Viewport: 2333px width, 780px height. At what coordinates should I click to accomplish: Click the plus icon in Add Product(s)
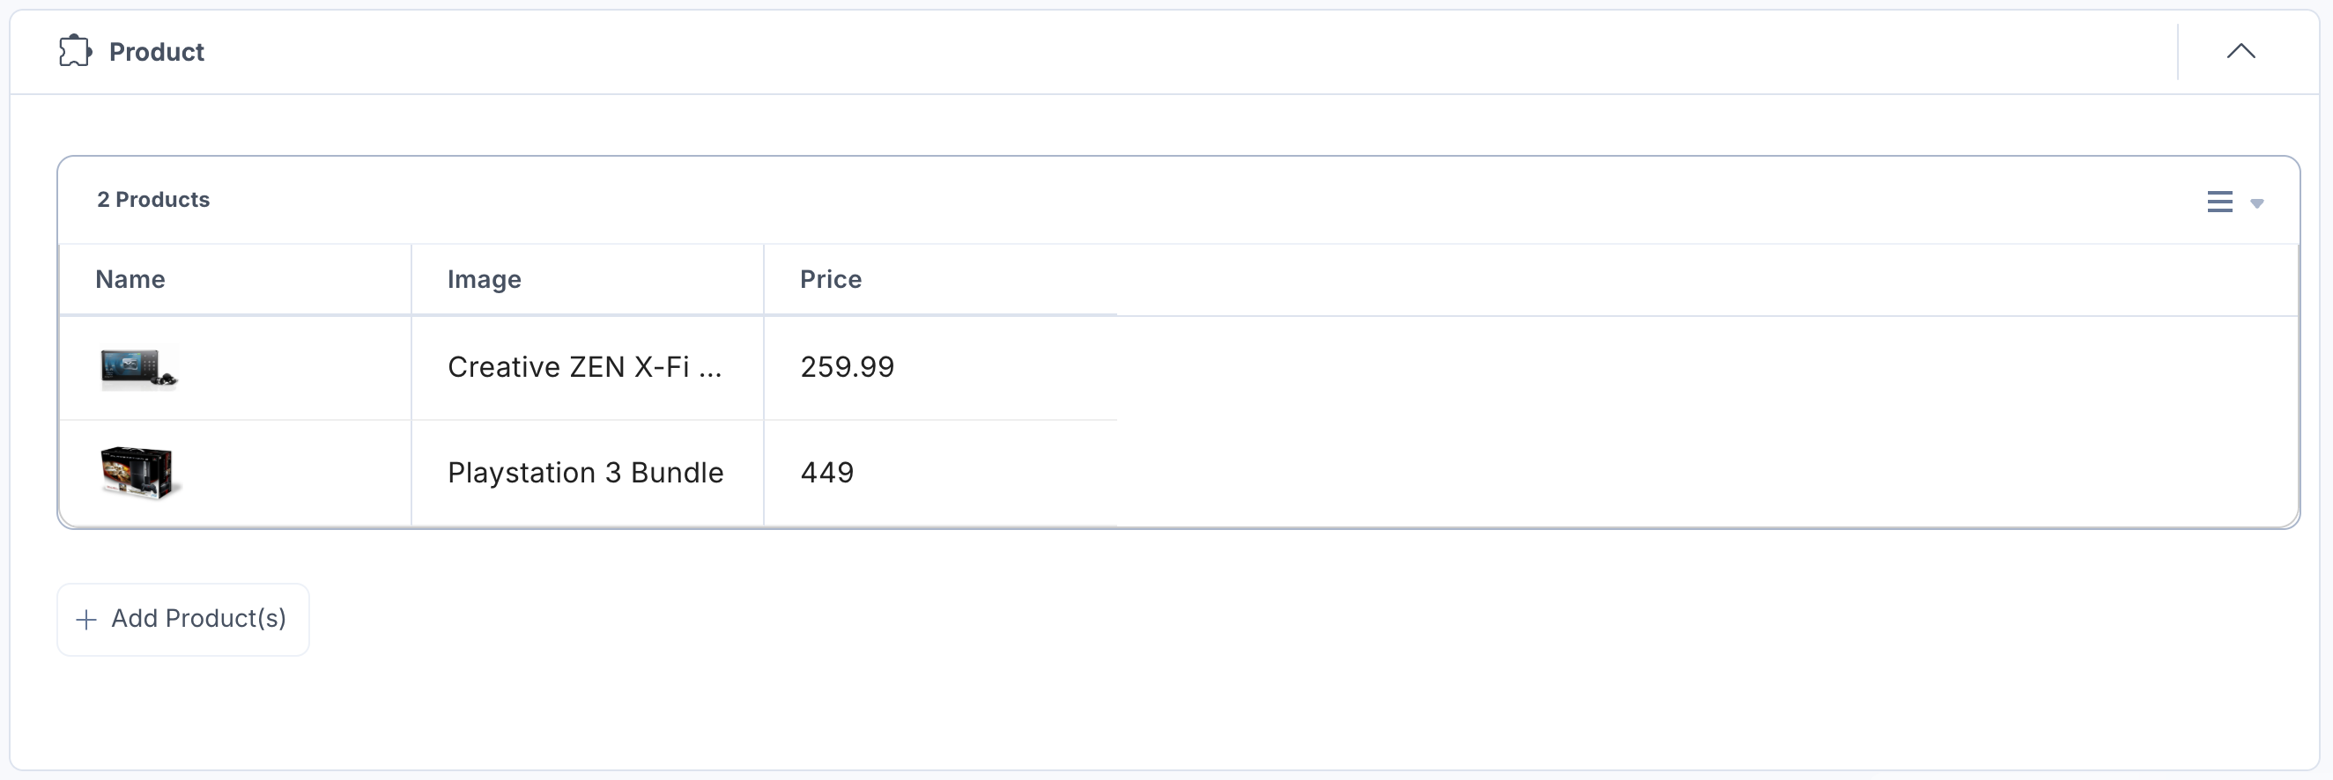86,620
